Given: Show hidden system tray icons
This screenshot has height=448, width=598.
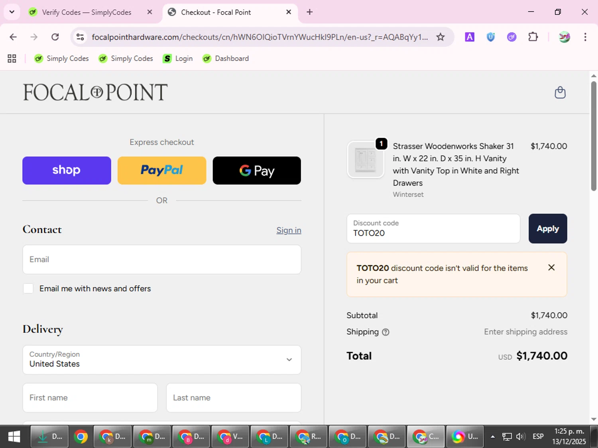Looking at the screenshot, I should [493, 436].
